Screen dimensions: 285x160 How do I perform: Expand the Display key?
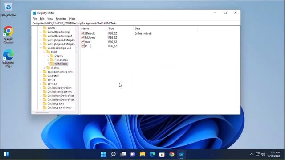click(x=48, y=56)
